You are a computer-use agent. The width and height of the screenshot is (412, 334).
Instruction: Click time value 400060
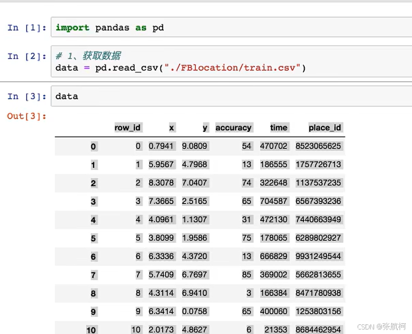pyautogui.click(x=274, y=311)
